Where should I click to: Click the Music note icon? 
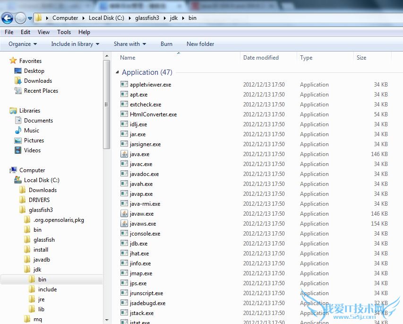tap(18, 130)
